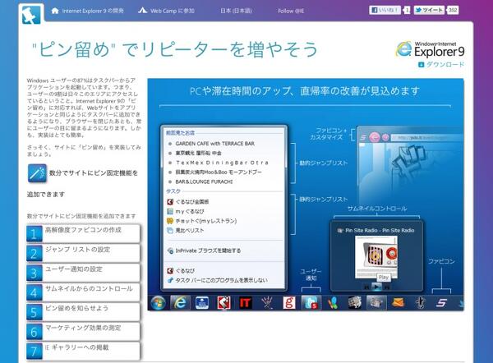493x363 pixels.
Task: Click the ぐるなび全国版 task entry
Action: coord(188,202)
